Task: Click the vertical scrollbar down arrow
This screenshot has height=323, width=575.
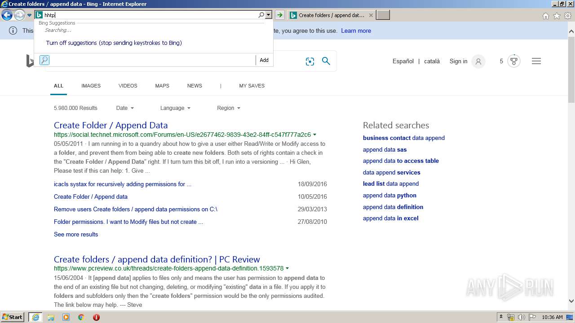Action: [x=571, y=301]
